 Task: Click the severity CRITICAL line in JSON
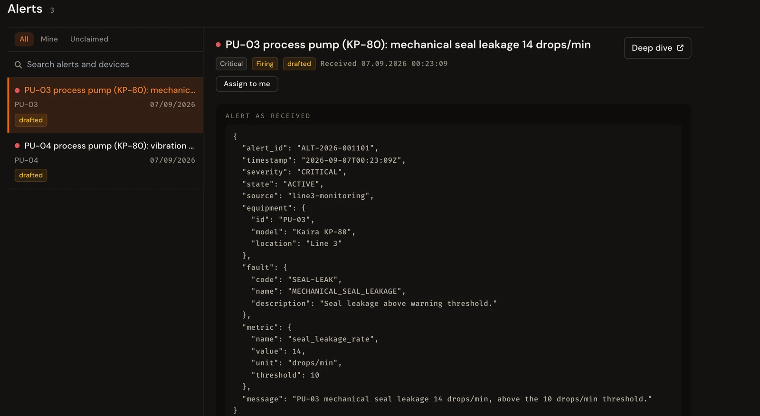[x=294, y=172]
